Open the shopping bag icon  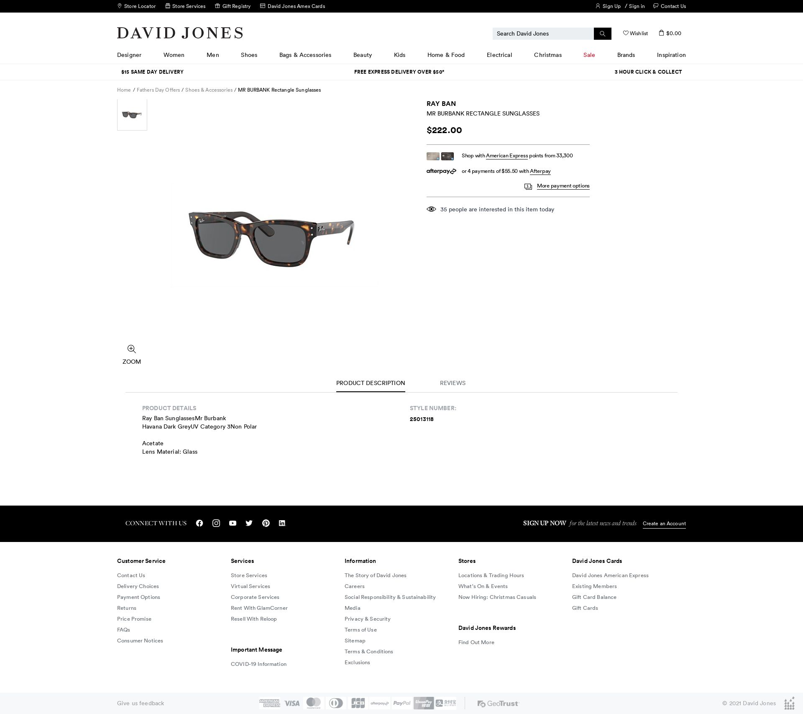coord(661,33)
